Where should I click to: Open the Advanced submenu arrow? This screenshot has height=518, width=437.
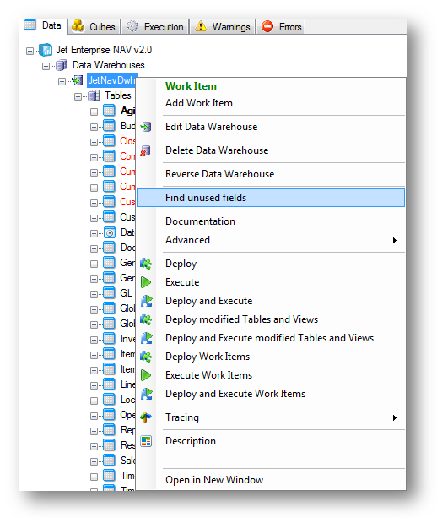point(395,240)
